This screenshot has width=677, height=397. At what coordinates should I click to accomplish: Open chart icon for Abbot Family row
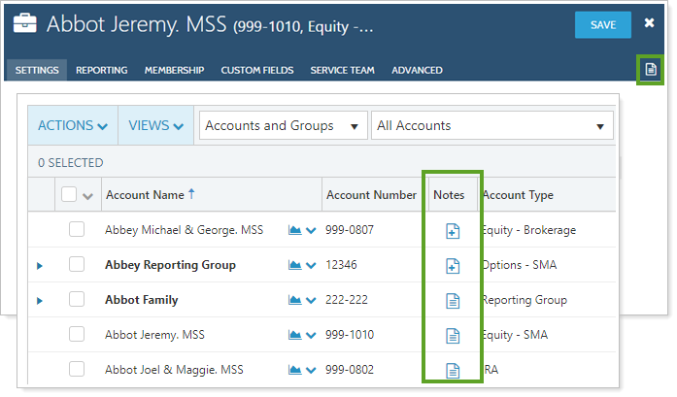click(x=295, y=300)
